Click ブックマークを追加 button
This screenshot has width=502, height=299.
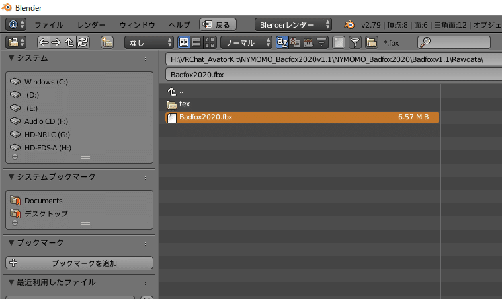click(x=79, y=263)
